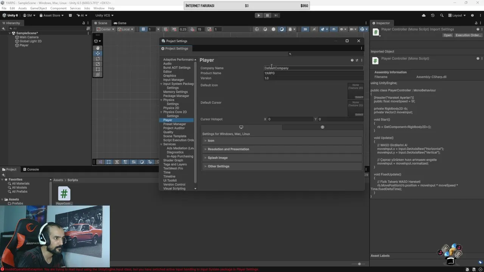Image resolution: width=484 pixels, height=272 pixels.
Task: Expand the Icon settings section
Action: [282, 141]
